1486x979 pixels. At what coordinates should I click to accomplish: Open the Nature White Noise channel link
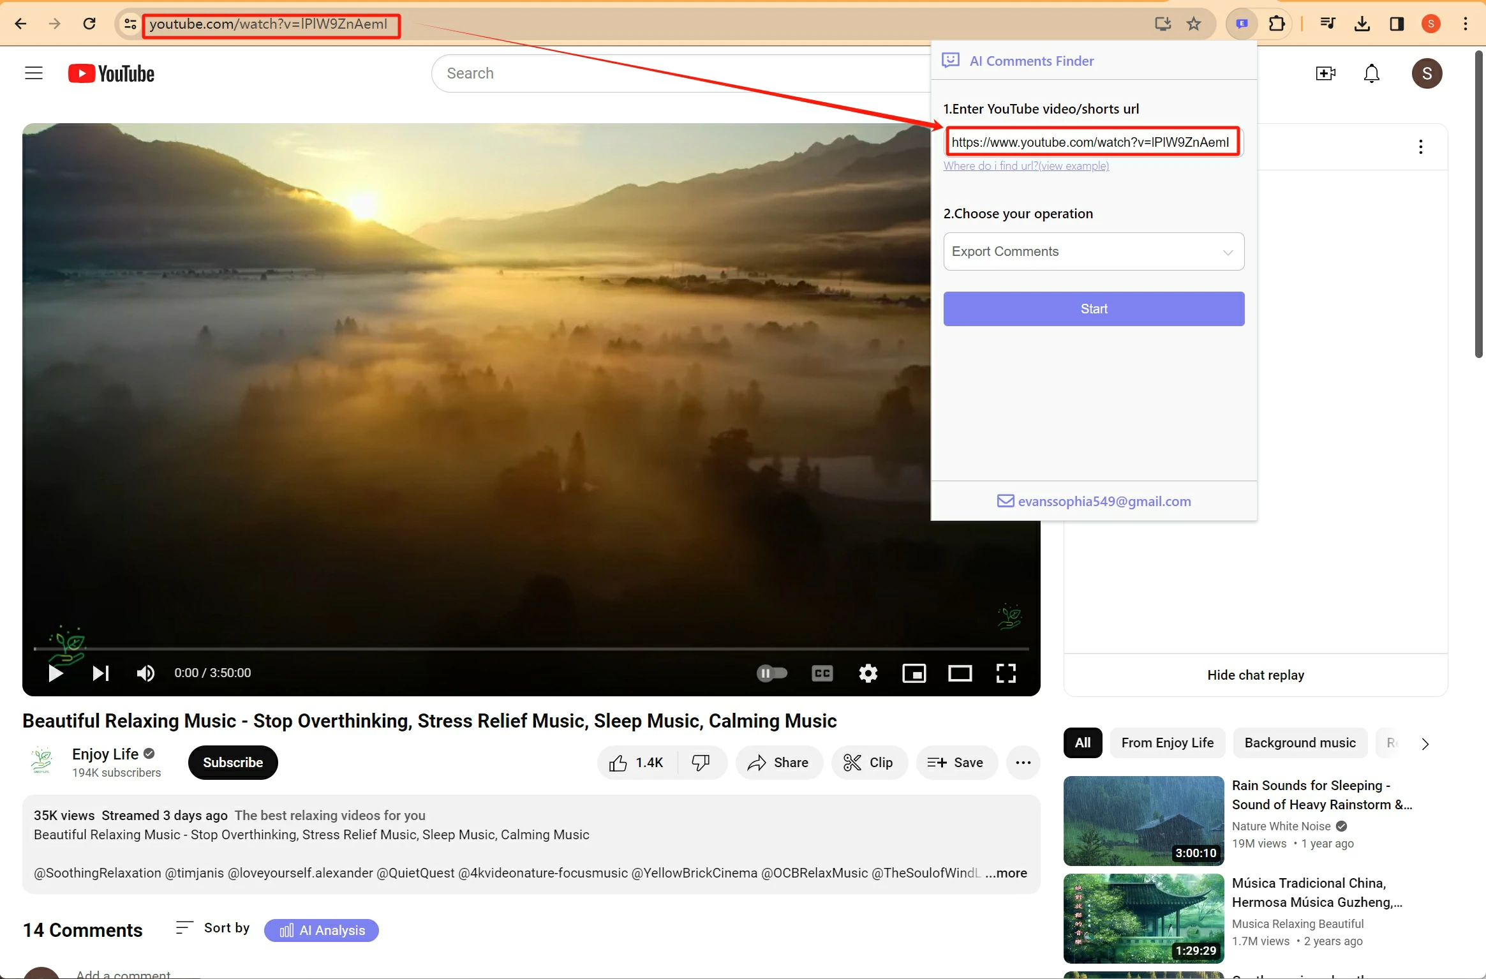tap(1281, 826)
